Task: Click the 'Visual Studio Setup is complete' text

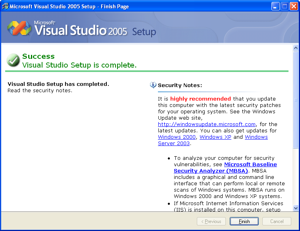Action: click(x=79, y=65)
